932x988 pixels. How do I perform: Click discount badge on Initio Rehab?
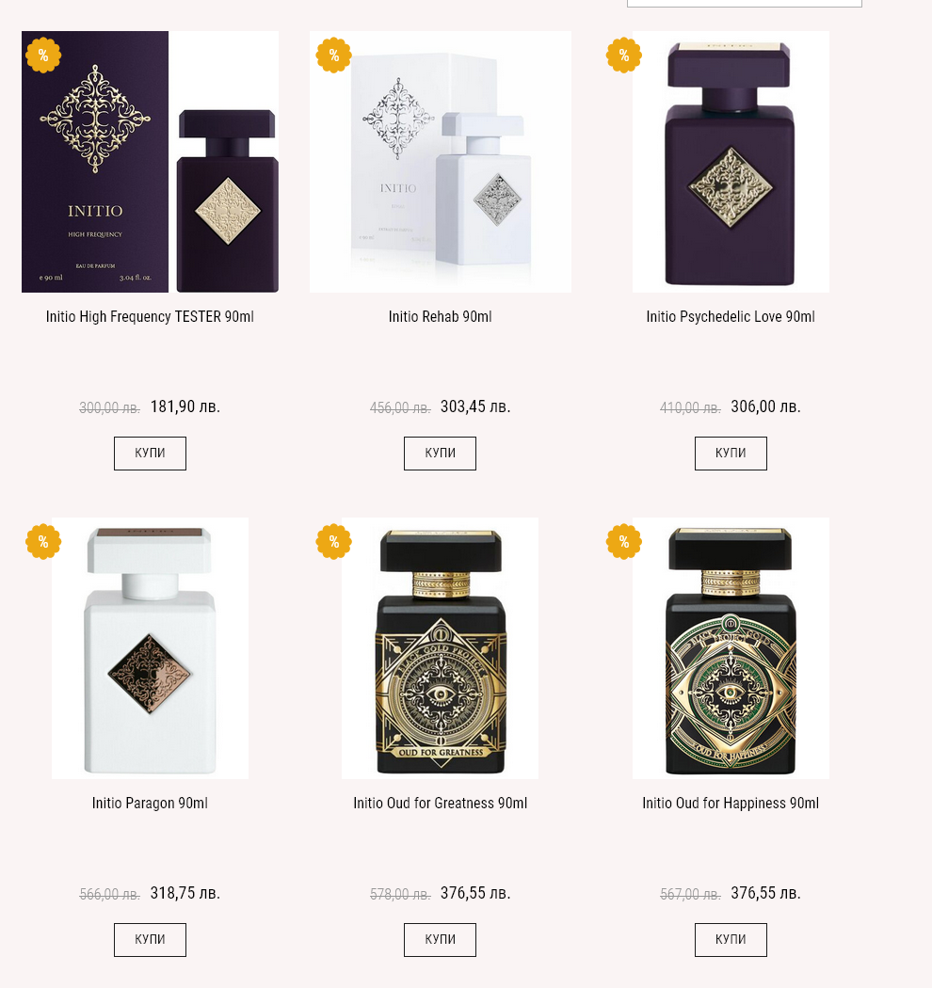[333, 56]
